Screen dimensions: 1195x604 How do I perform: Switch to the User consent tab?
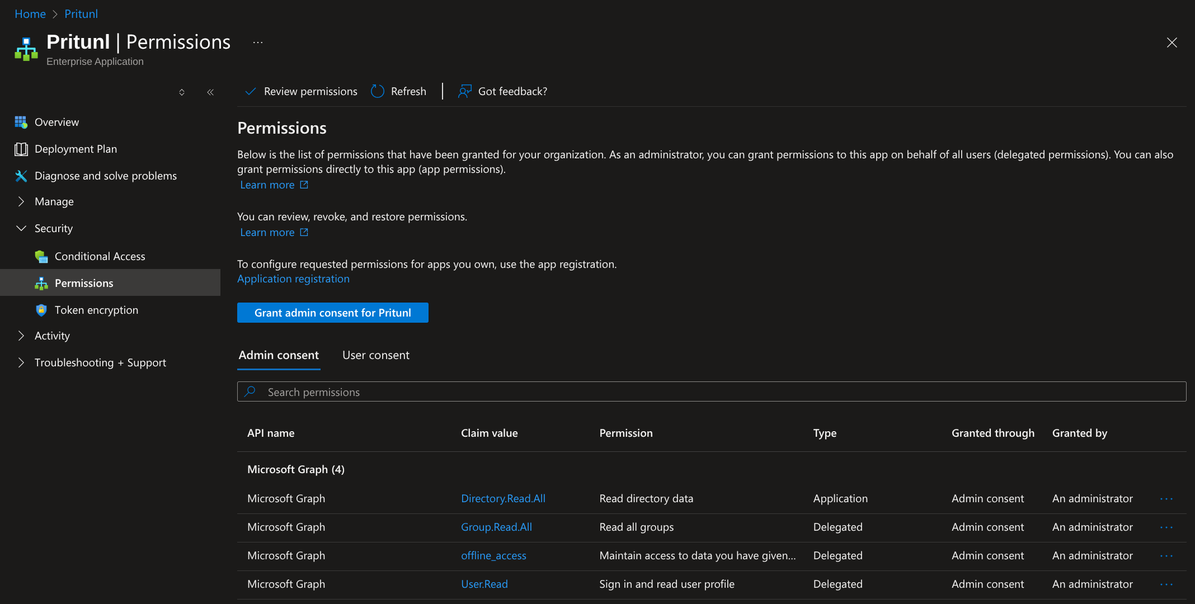pyautogui.click(x=375, y=355)
